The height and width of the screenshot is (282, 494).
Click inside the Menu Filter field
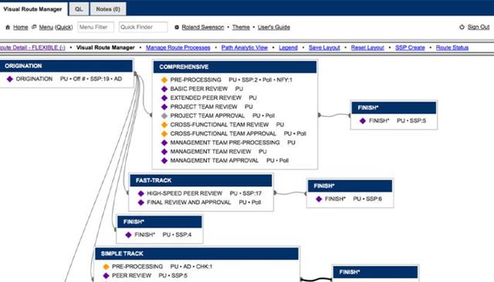tap(96, 27)
